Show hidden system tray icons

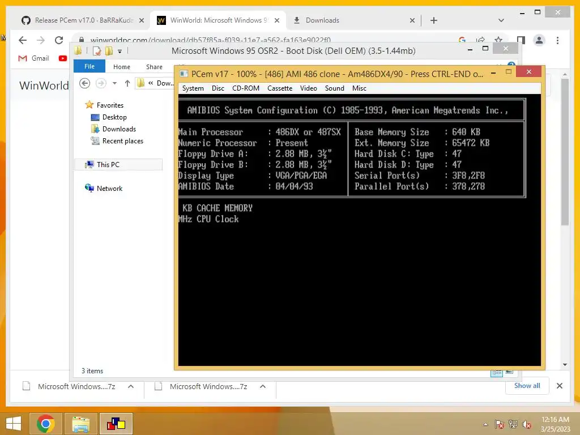coord(485,424)
